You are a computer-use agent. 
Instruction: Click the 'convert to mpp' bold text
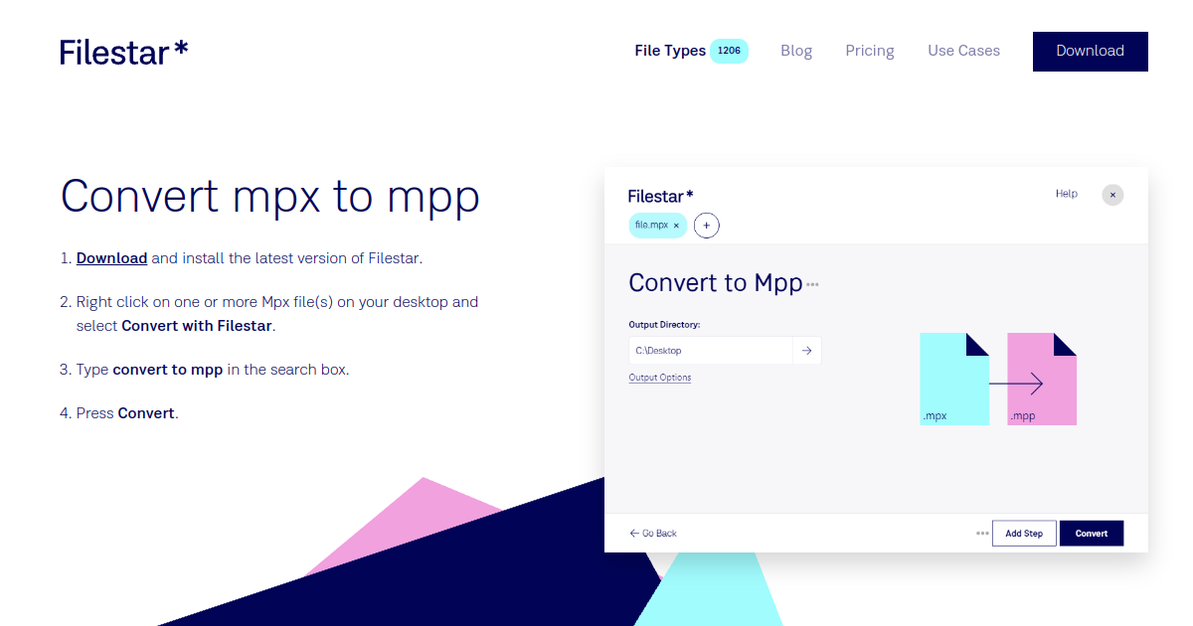pos(167,370)
